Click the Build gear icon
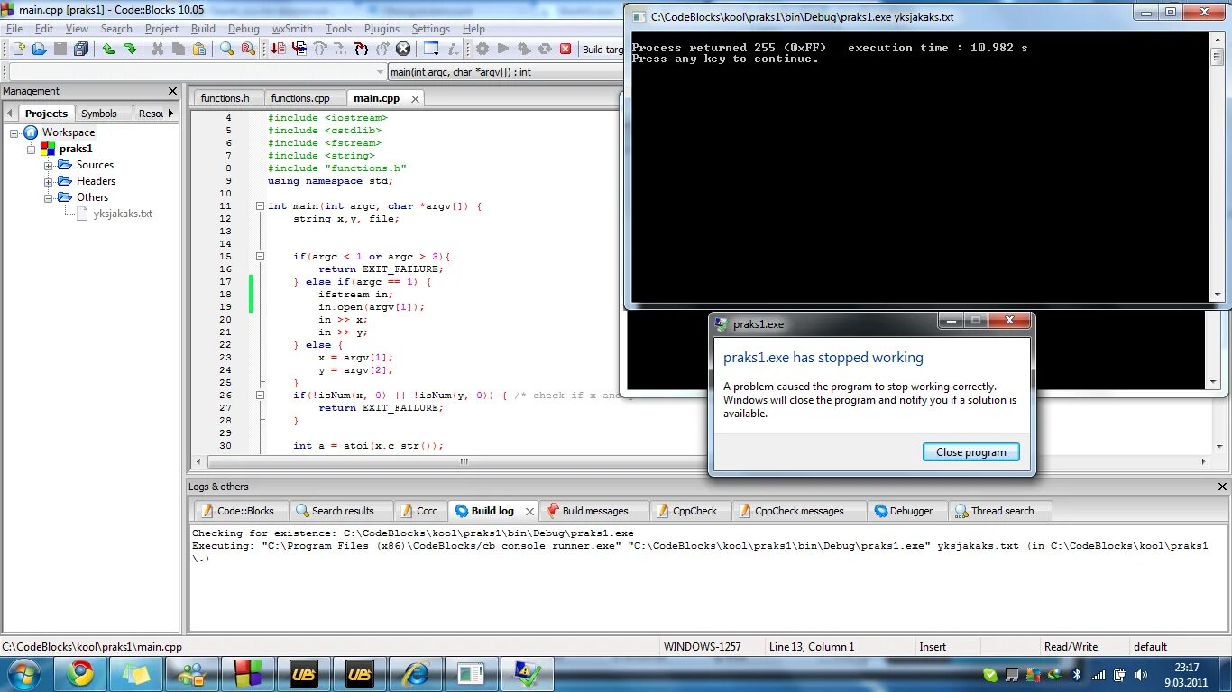 482,49
